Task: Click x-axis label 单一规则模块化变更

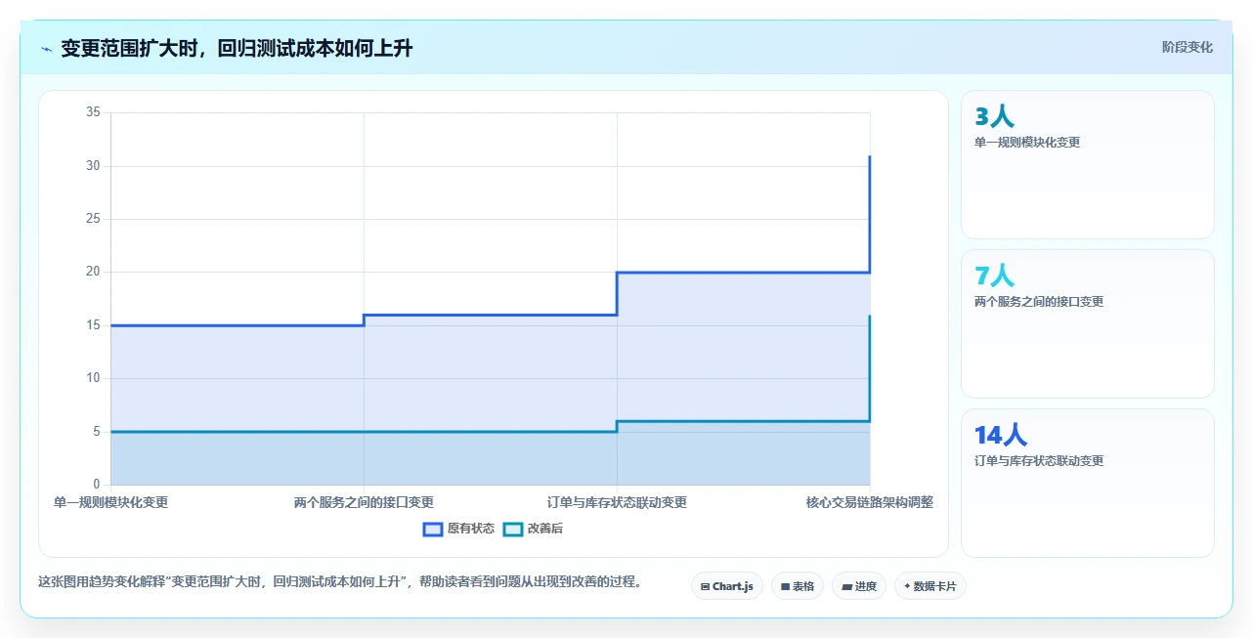Action: coord(110,502)
